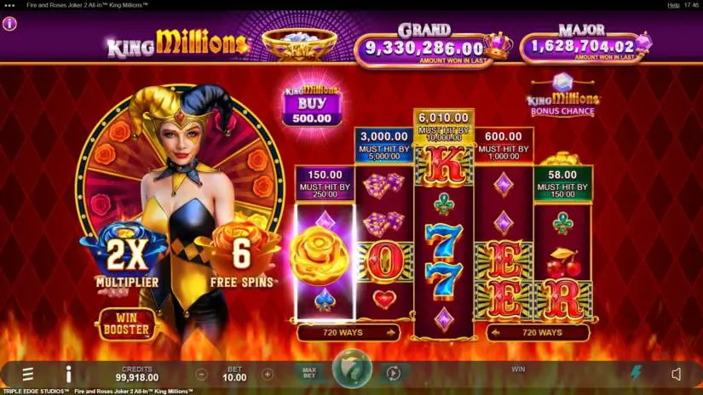Click the King Millions Buy 500.00 button

[x=312, y=106]
